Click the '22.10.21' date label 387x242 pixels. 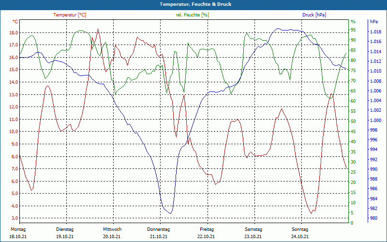point(206,237)
